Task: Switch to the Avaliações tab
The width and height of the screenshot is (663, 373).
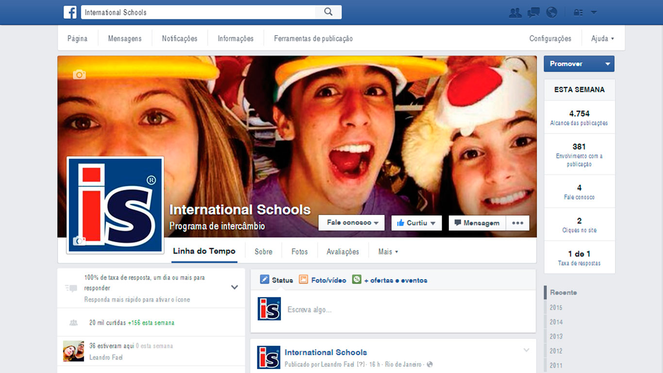Action: 343,252
